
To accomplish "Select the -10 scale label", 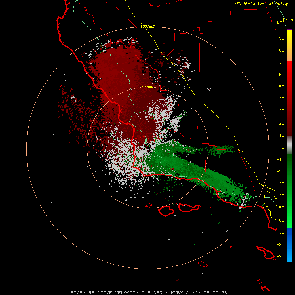I will [280, 160].
